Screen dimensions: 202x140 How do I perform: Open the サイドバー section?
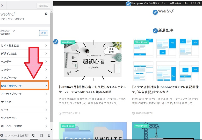(x=25, y=102)
